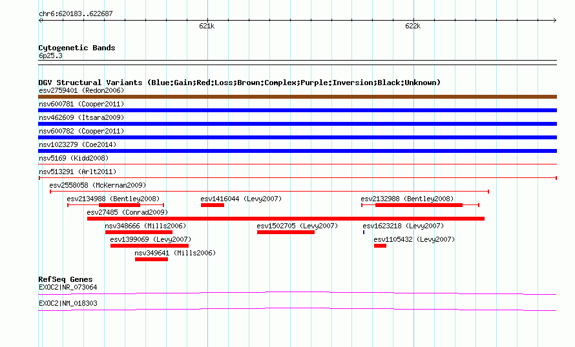
Task: Click the blue nsv600781 gain bar
Action: 297,110
